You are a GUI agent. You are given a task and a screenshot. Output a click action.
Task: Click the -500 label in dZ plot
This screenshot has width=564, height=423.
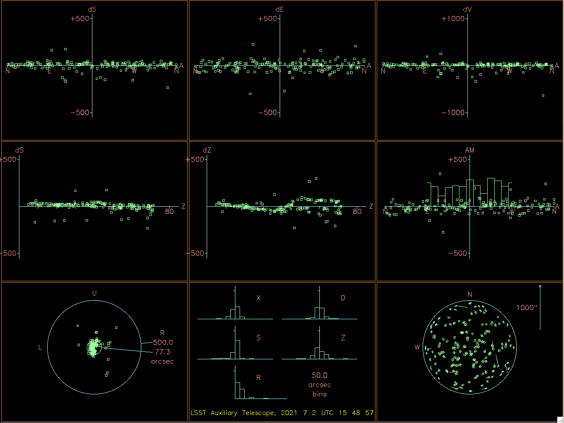[x=195, y=253]
